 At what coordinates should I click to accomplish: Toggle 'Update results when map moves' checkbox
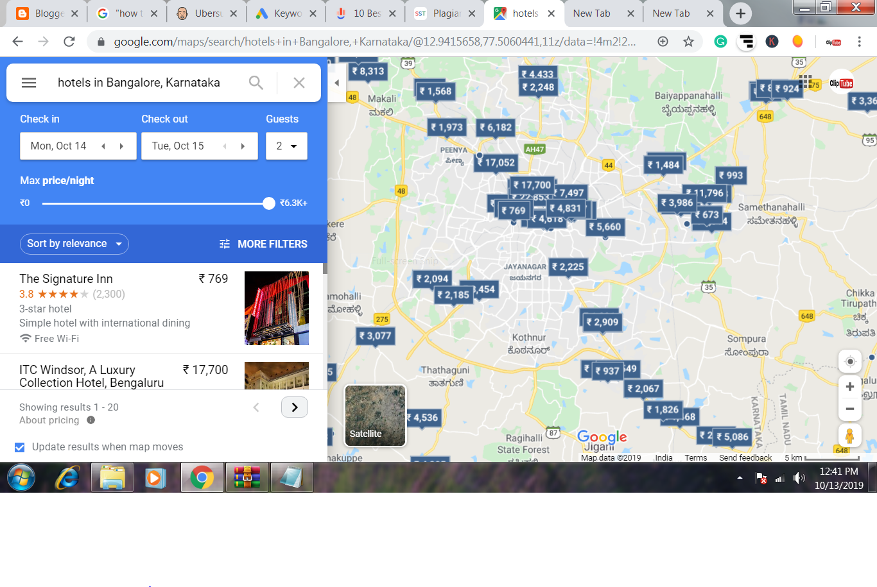[x=20, y=447]
